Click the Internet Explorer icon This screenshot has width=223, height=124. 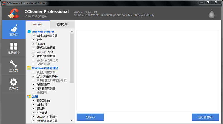tap(29, 32)
